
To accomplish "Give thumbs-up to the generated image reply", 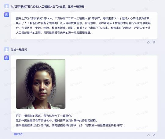I will coord(148,135).
